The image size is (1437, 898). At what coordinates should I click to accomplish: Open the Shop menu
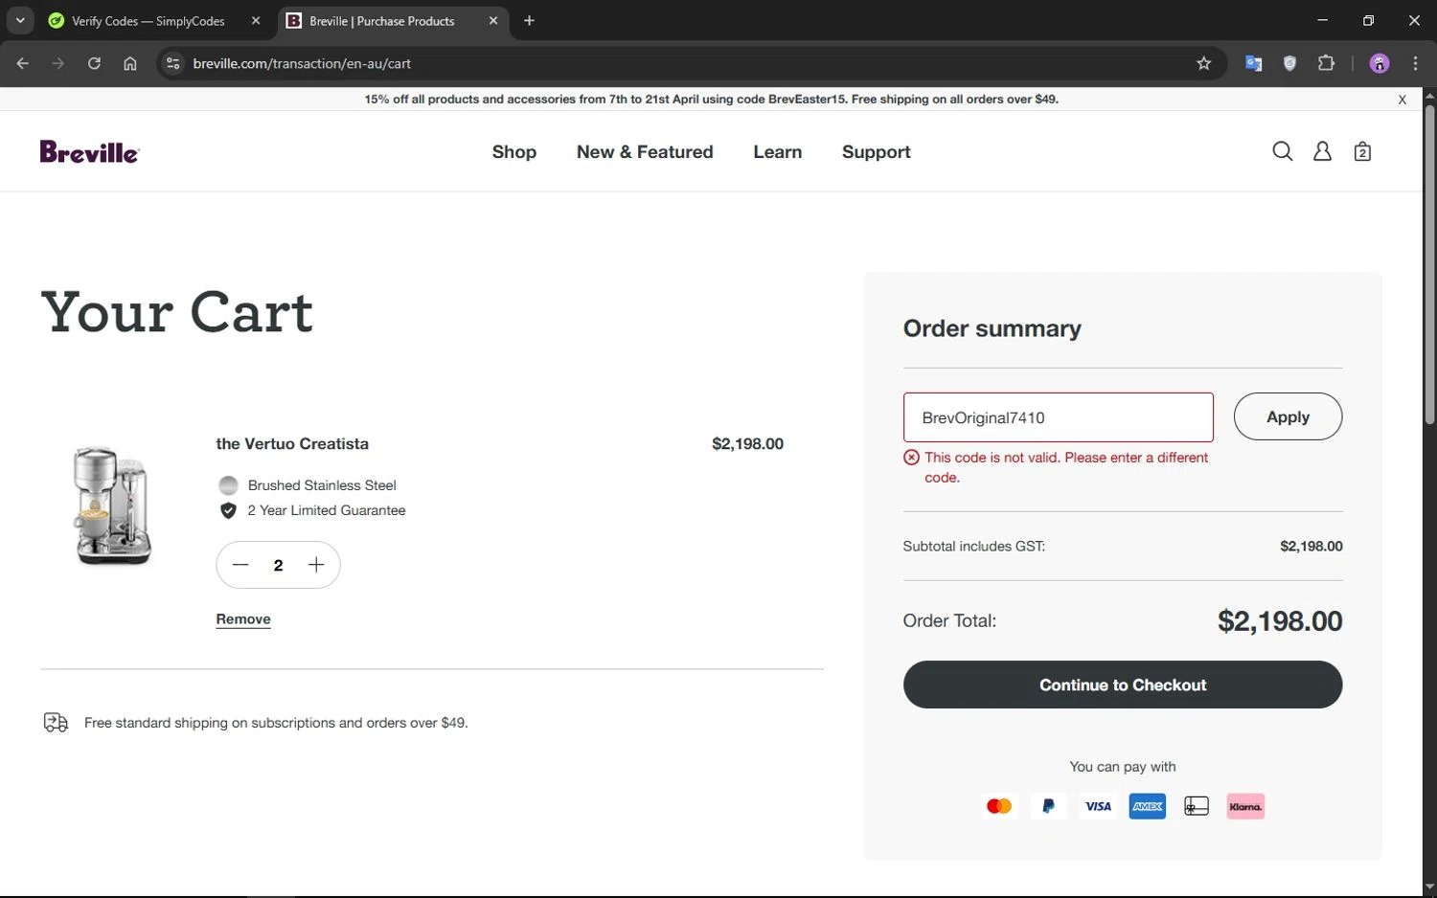point(514,151)
